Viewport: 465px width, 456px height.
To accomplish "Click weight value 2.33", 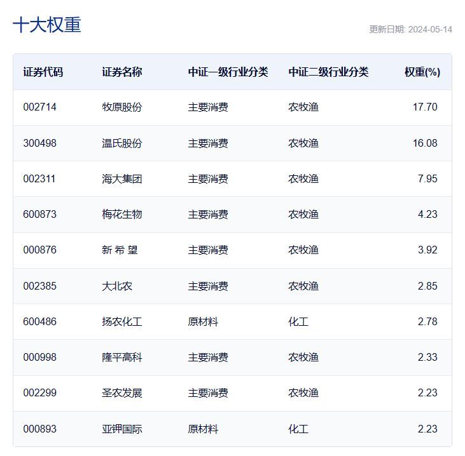I will (x=427, y=357).
